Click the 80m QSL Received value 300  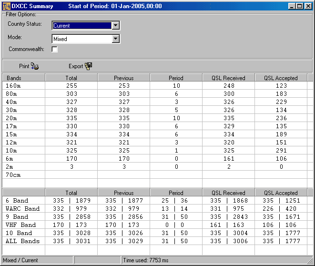[x=229, y=94]
